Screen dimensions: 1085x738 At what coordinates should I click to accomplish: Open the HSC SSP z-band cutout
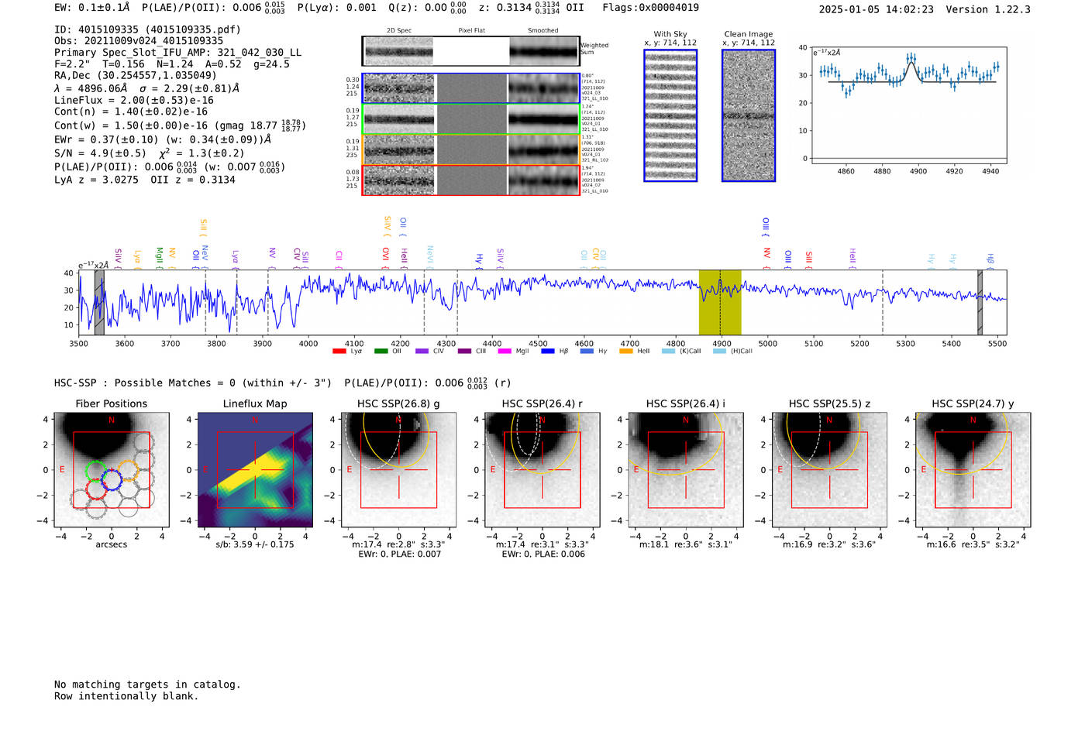point(829,470)
